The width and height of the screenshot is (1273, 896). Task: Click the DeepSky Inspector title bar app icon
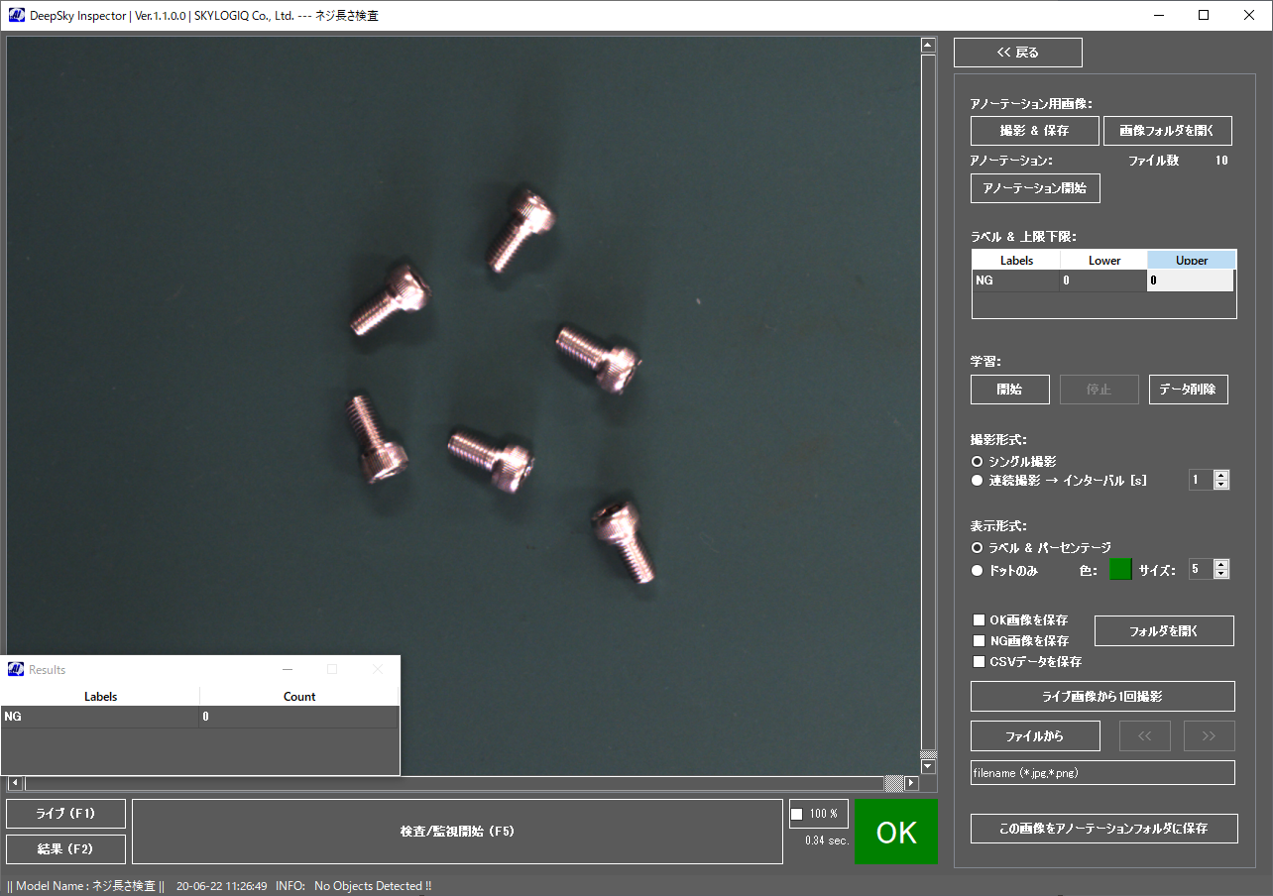click(x=16, y=16)
